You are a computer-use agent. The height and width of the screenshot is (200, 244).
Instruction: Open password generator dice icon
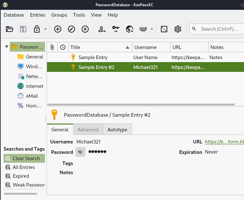(x=164, y=29)
